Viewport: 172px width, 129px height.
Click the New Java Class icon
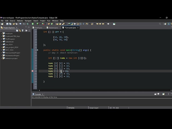click(x=52, y=24)
